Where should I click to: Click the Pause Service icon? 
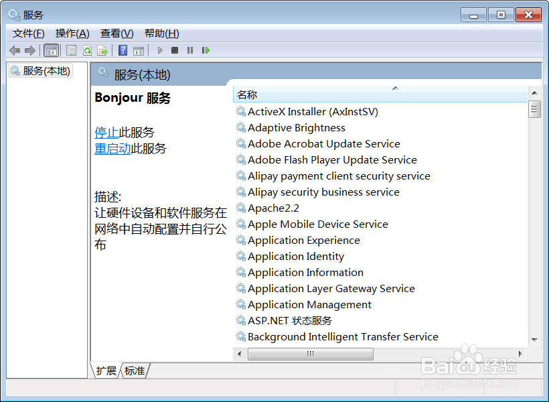point(190,50)
